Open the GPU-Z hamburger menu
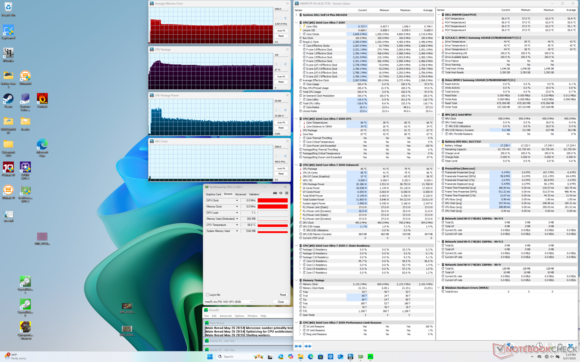Screen dimensions: 580x362 click(286, 193)
